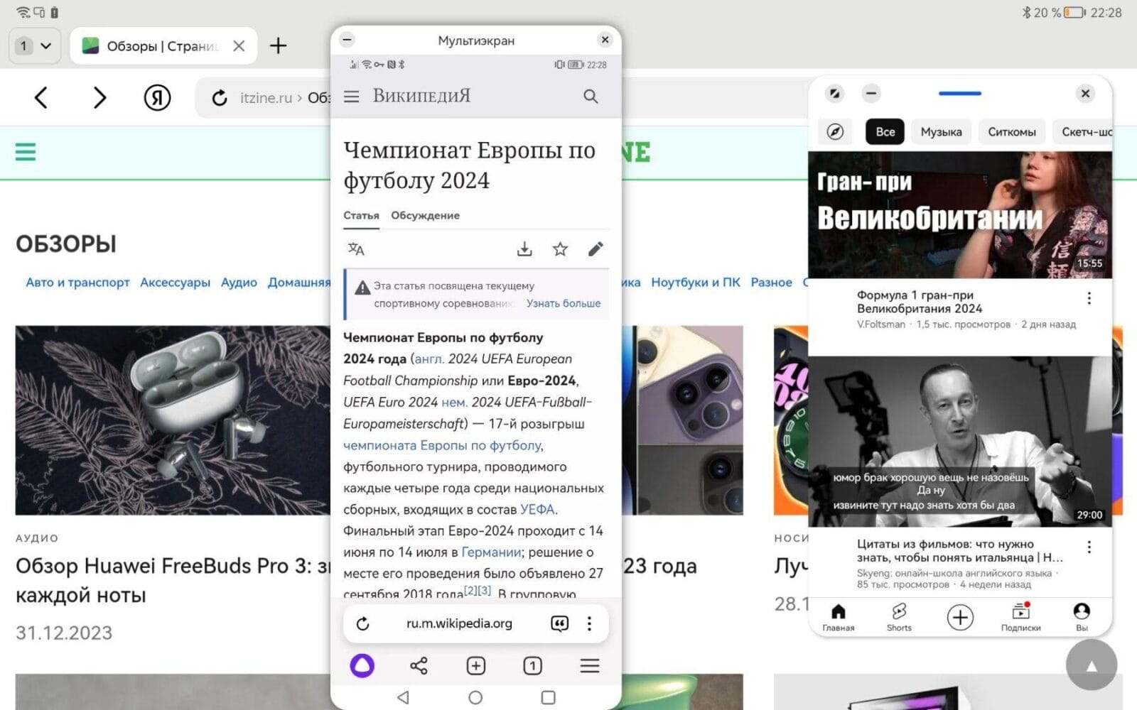The image size is (1137, 710).
Task: Follow the [2] reference link
Action: pos(470,590)
